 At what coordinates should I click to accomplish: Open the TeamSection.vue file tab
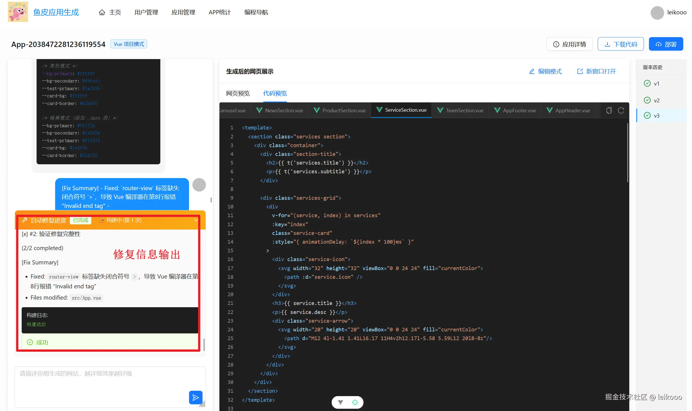[x=460, y=111]
